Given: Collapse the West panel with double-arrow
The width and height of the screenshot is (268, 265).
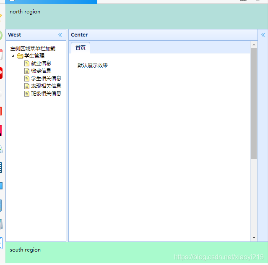Looking at the screenshot, I should 60,35.
